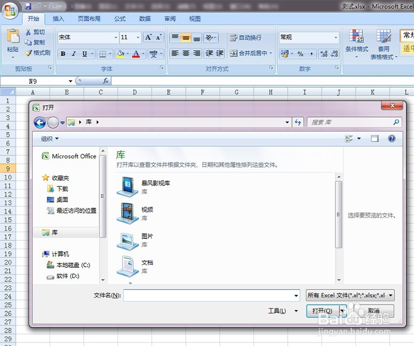Select 下载 in the favorites list
Screen dimensions: 414x346
click(62, 189)
